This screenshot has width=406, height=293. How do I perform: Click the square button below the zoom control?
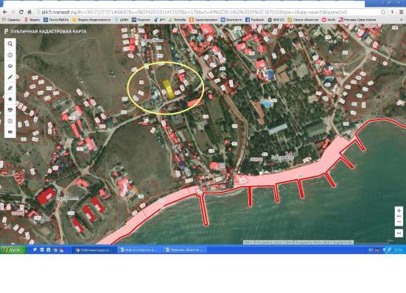pos(399,233)
